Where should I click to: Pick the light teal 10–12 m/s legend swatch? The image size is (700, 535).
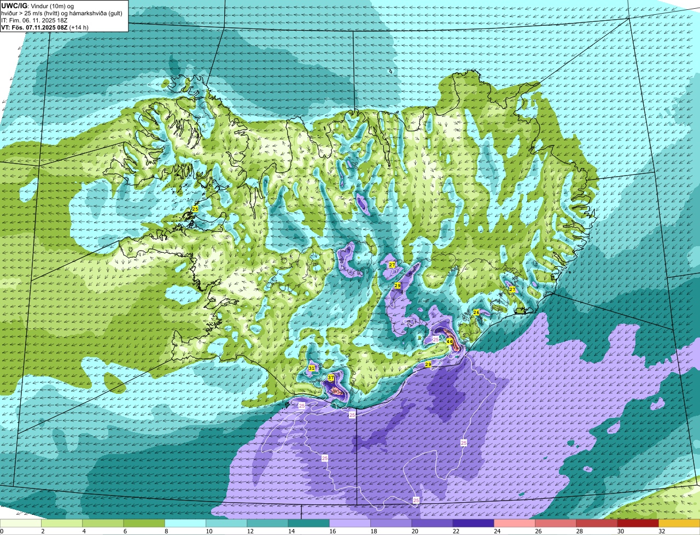[x=226, y=524]
